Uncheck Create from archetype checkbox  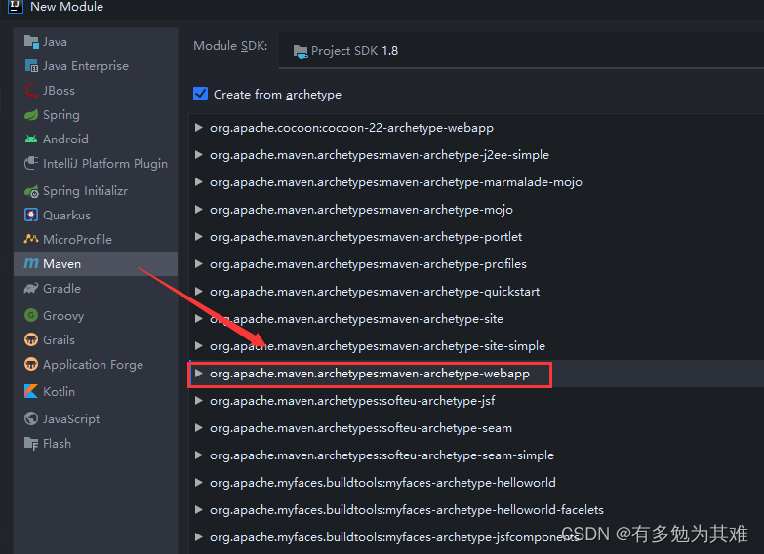(200, 94)
